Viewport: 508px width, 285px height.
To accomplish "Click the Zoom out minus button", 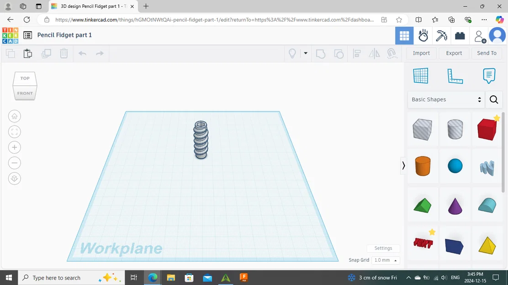I will tap(14, 163).
